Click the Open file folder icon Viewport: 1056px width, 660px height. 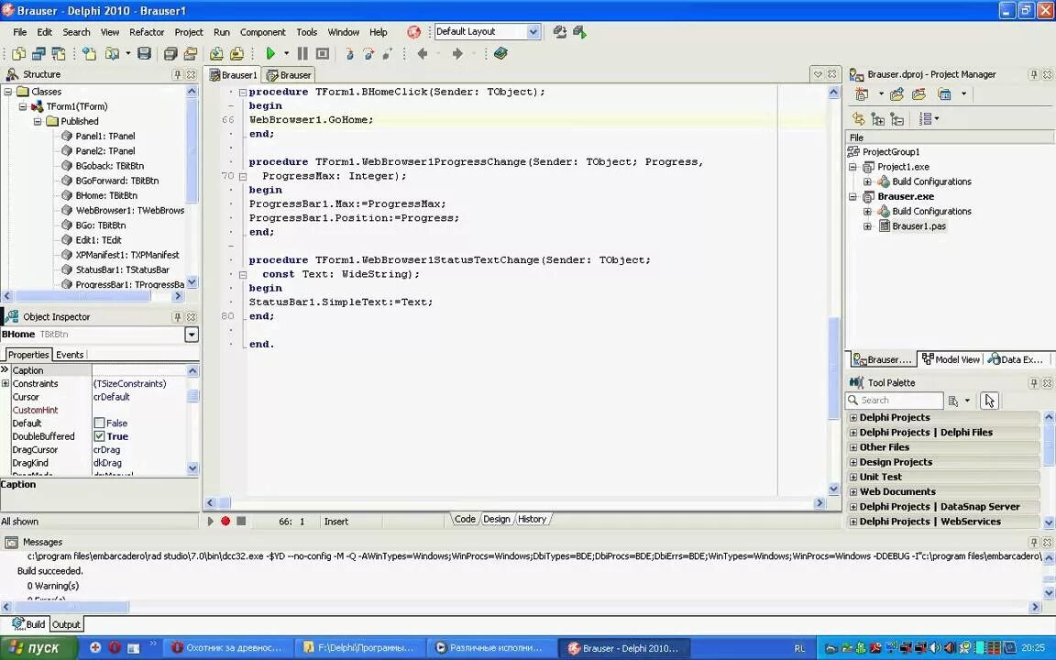(x=112, y=54)
